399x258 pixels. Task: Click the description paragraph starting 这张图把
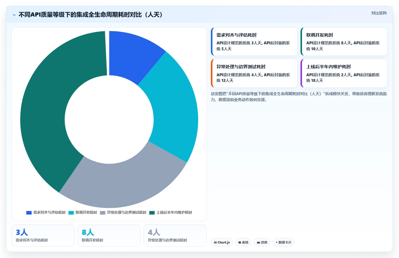pyautogui.click(x=299, y=97)
